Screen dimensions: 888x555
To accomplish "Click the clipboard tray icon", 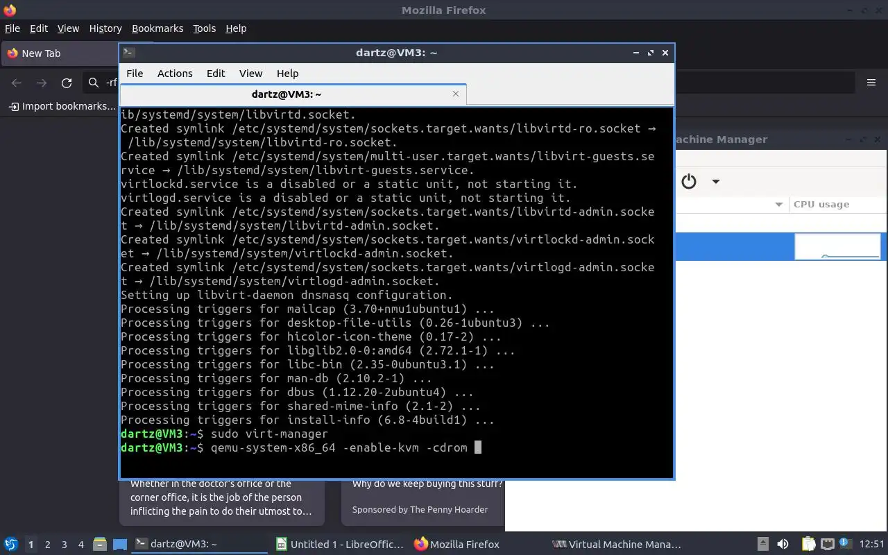I will [808, 545].
